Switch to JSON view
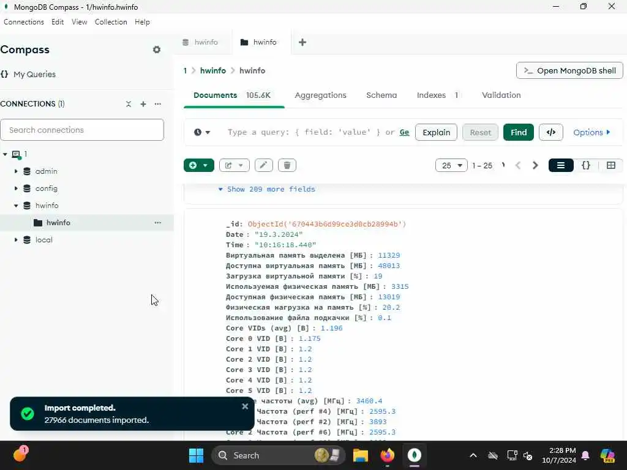Image resolution: width=627 pixels, height=470 pixels. click(586, 165)
